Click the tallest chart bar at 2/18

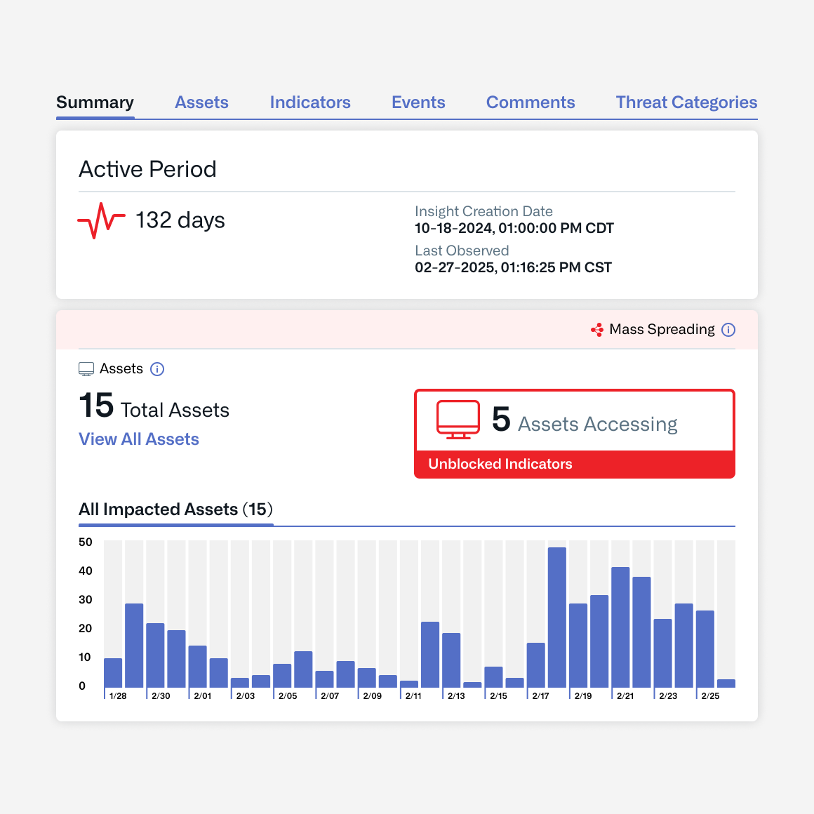557,618
